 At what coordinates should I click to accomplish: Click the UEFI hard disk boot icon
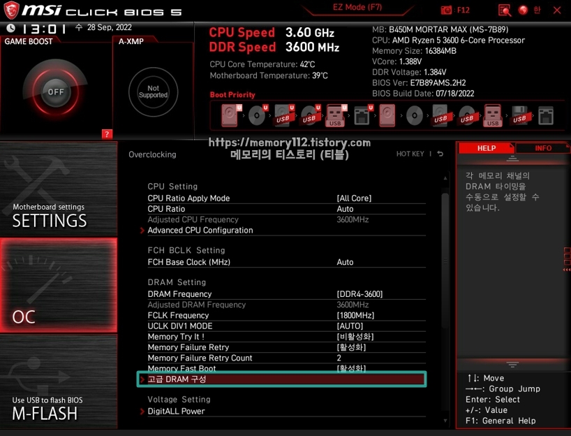point(230,115)
